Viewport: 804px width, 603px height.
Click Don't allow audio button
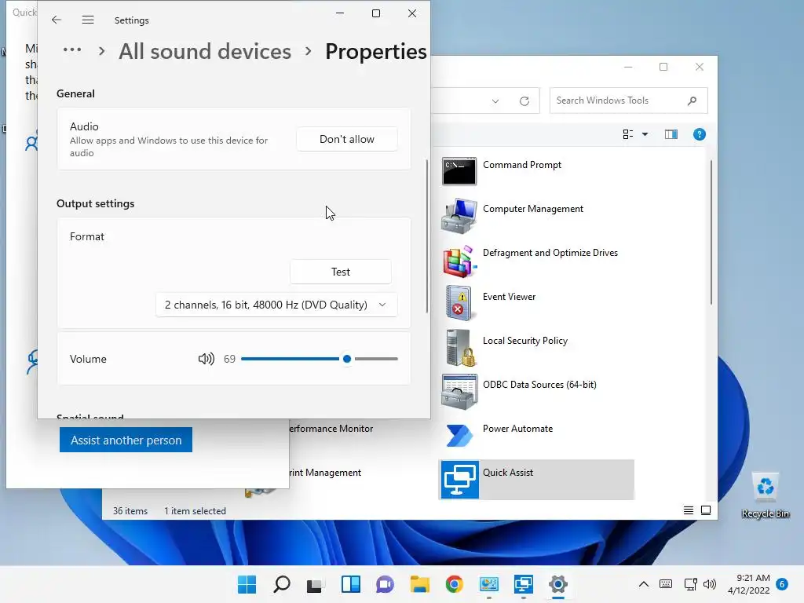(x=346, y=139)
